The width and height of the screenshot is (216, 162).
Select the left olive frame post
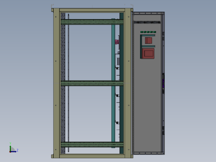[x=56, y=83]
